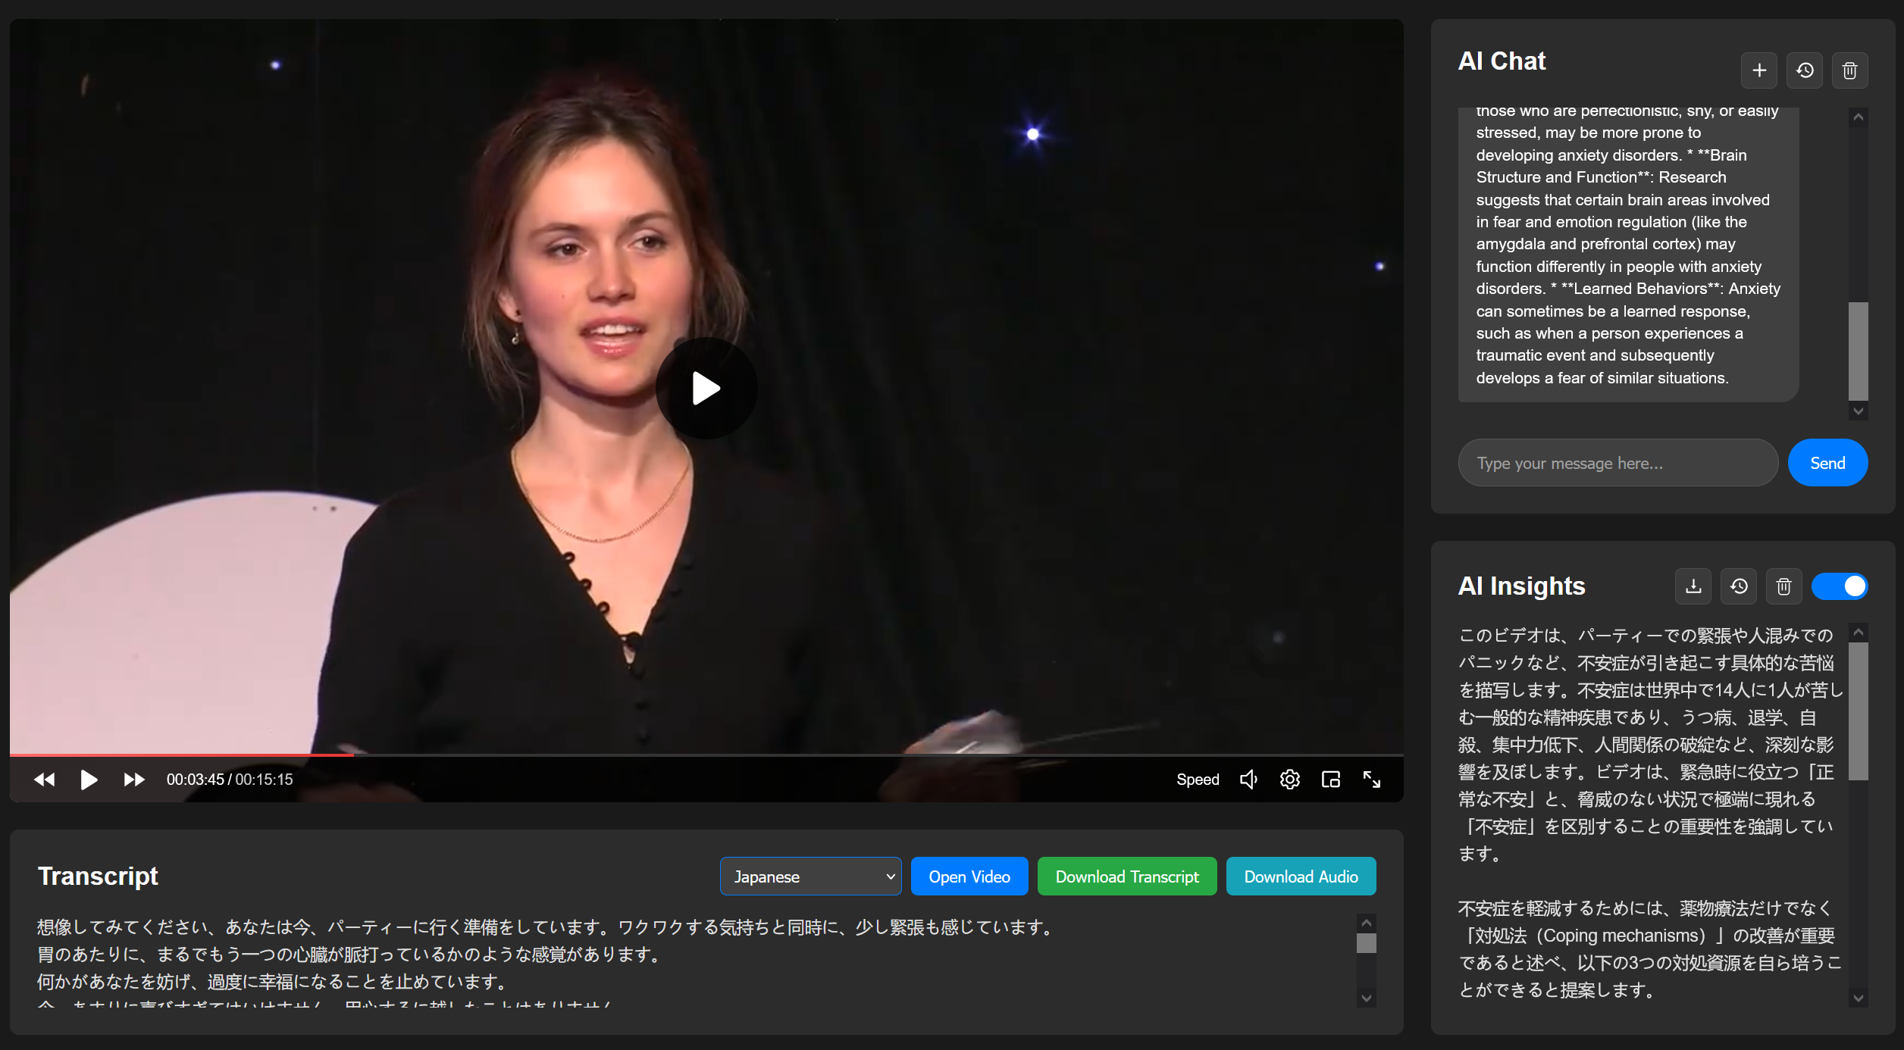Open the Speed control
The image size is (1904, 1050).
pos(1198,779)
